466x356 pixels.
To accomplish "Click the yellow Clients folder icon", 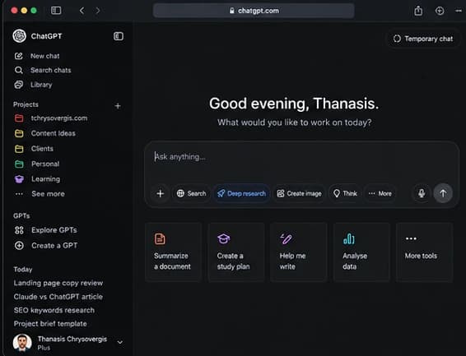I will pyautogui.click(x=19, y=149).
